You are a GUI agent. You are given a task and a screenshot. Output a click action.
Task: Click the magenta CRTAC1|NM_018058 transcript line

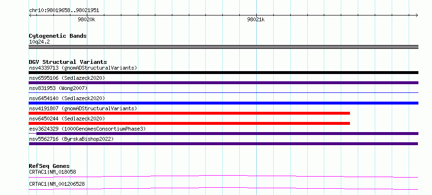[x=223, y=176]
